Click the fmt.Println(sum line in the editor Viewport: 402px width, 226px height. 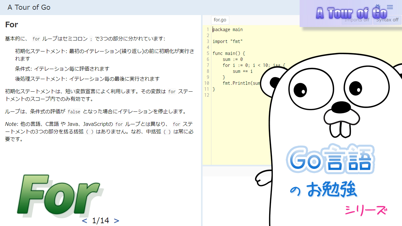tap(242, 83)
